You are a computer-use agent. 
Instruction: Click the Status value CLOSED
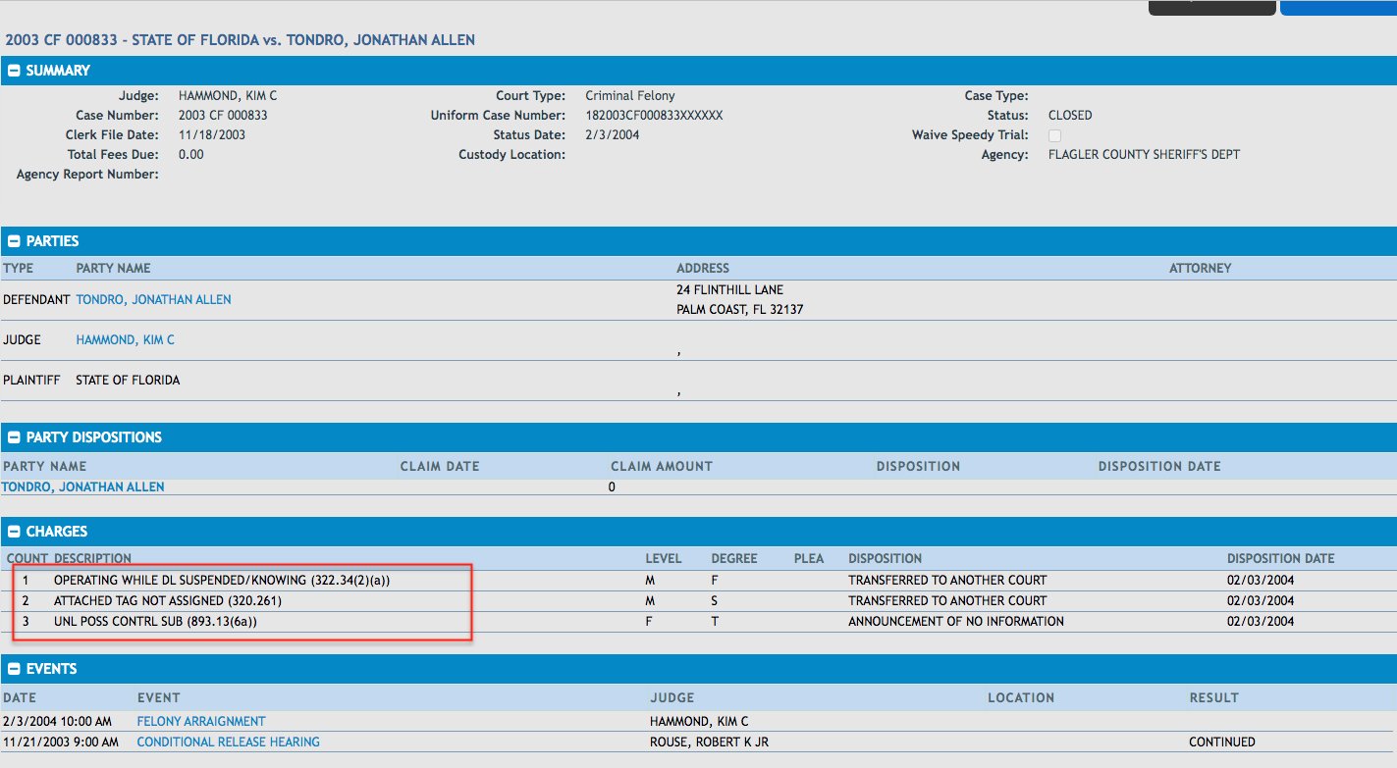[1070, 115]
